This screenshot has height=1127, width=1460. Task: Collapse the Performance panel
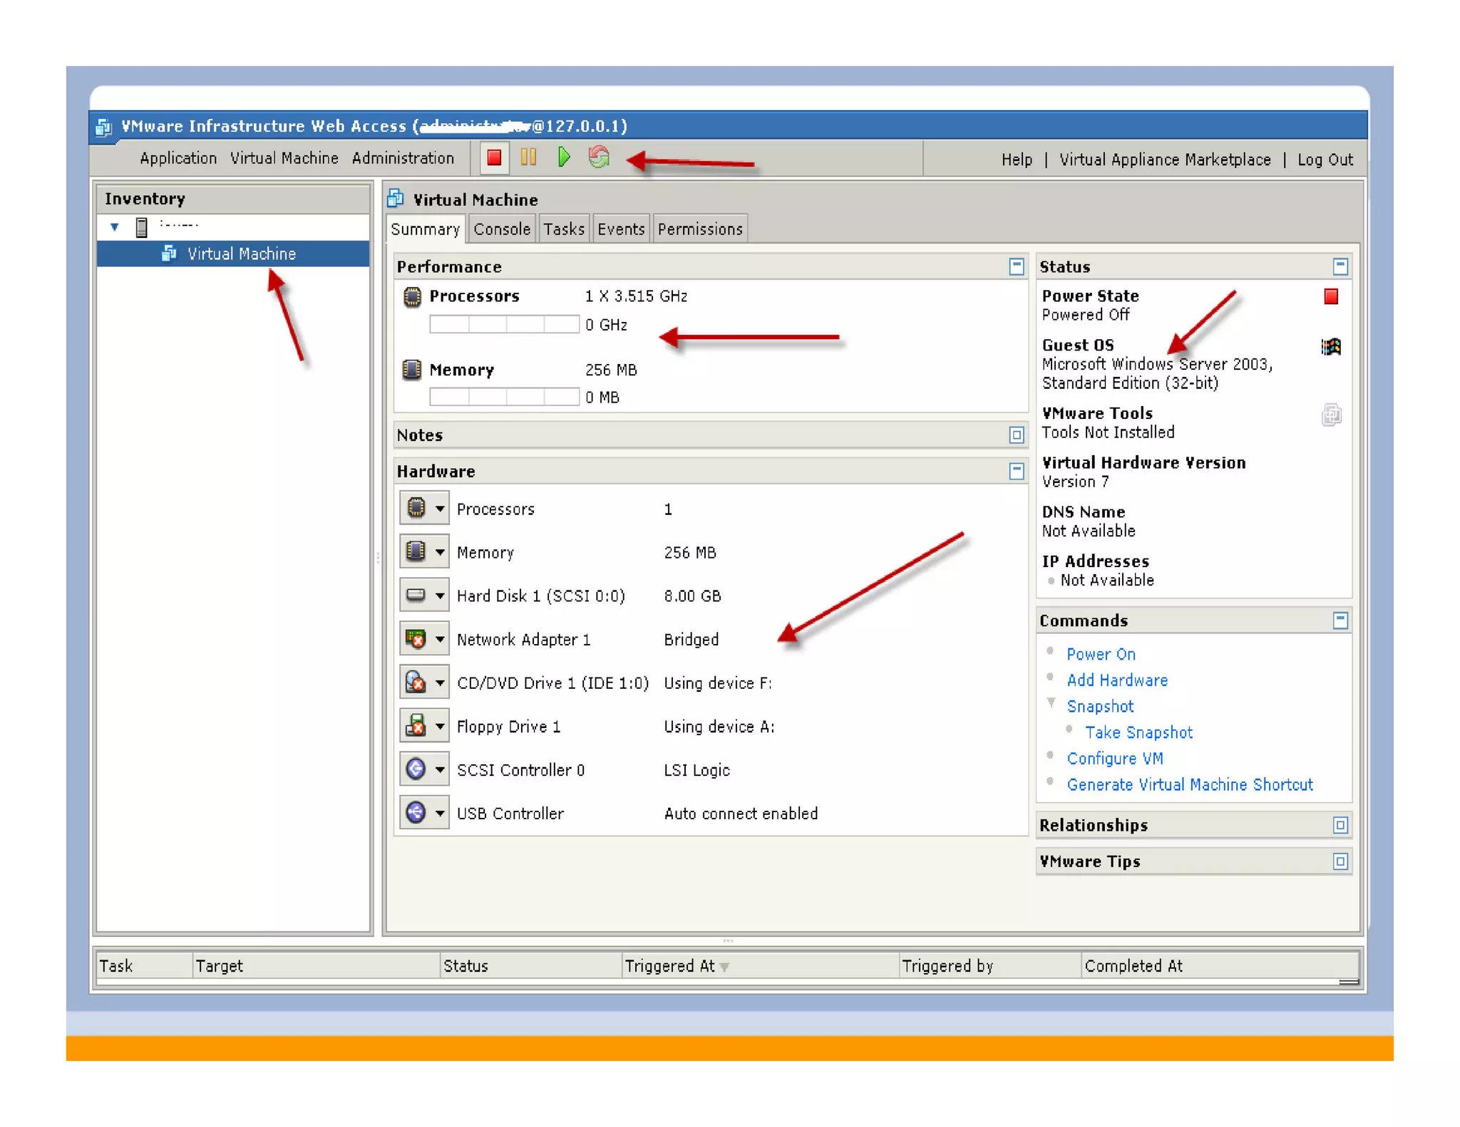tap(1016, 266)
